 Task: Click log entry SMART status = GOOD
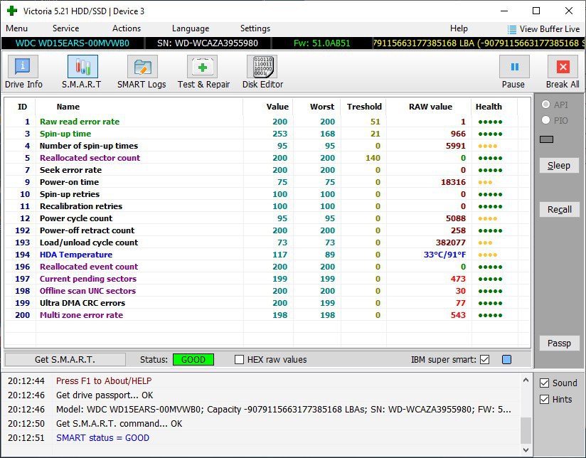(x=102, y=438)
